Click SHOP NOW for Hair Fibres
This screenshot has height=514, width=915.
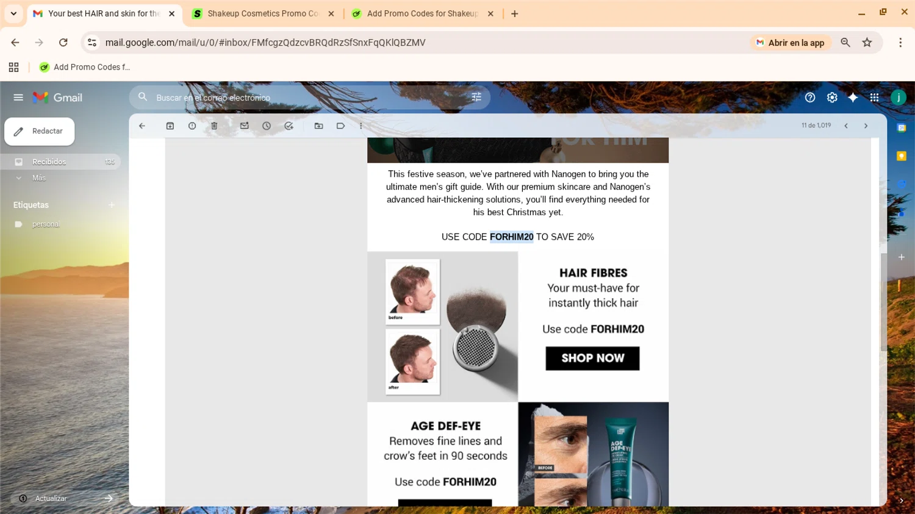[592, 359]
